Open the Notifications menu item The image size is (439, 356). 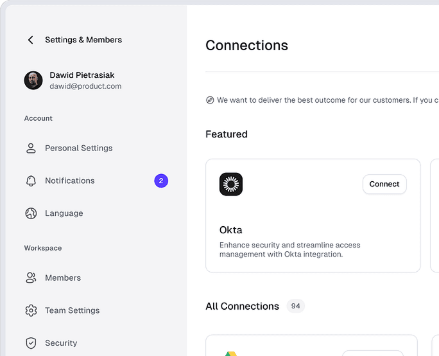(x=69, y=181)
